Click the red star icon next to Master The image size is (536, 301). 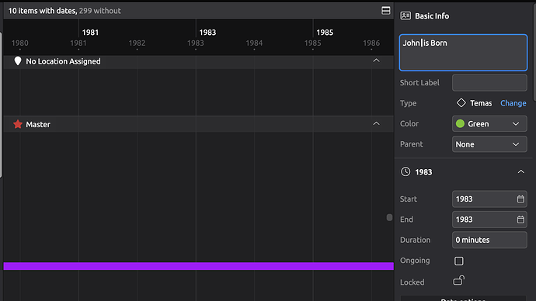click(x=18, y=124)
